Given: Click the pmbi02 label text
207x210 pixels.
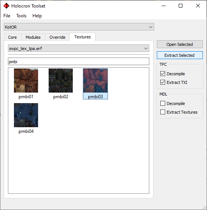Looking at the screenshot, I should [61, 97].
